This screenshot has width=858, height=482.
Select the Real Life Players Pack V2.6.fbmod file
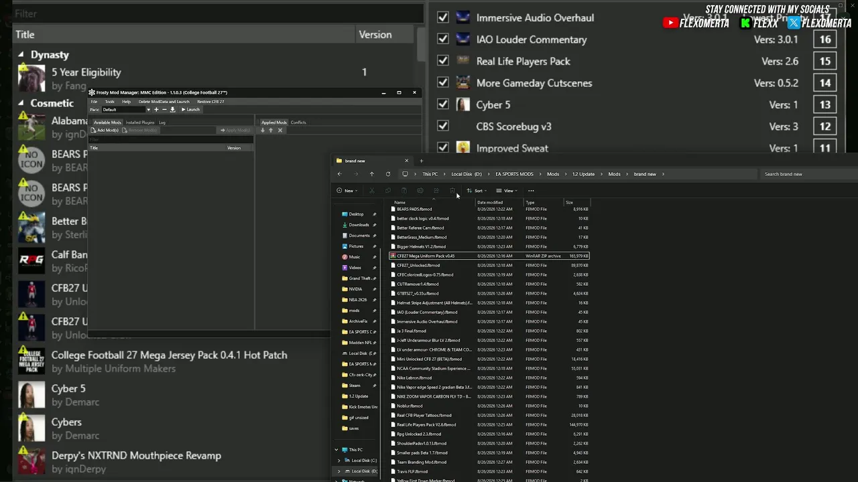(489, 424)
